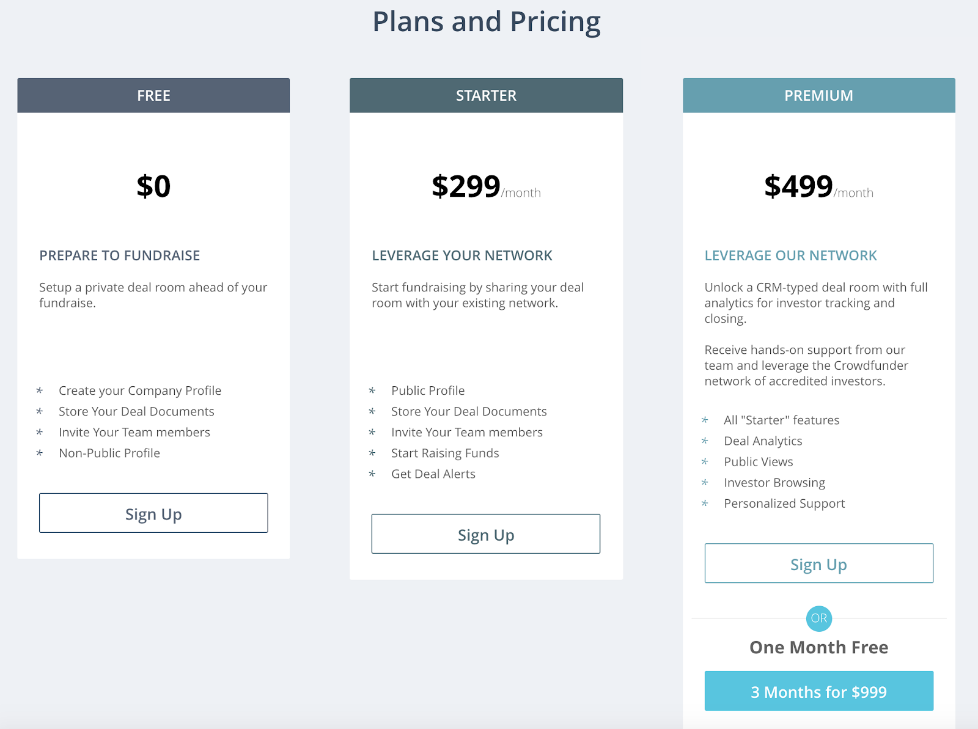This screenshot has width=978, height=729.
Task: Click Sign Up under the Free plan
Action: coord(153,513)
